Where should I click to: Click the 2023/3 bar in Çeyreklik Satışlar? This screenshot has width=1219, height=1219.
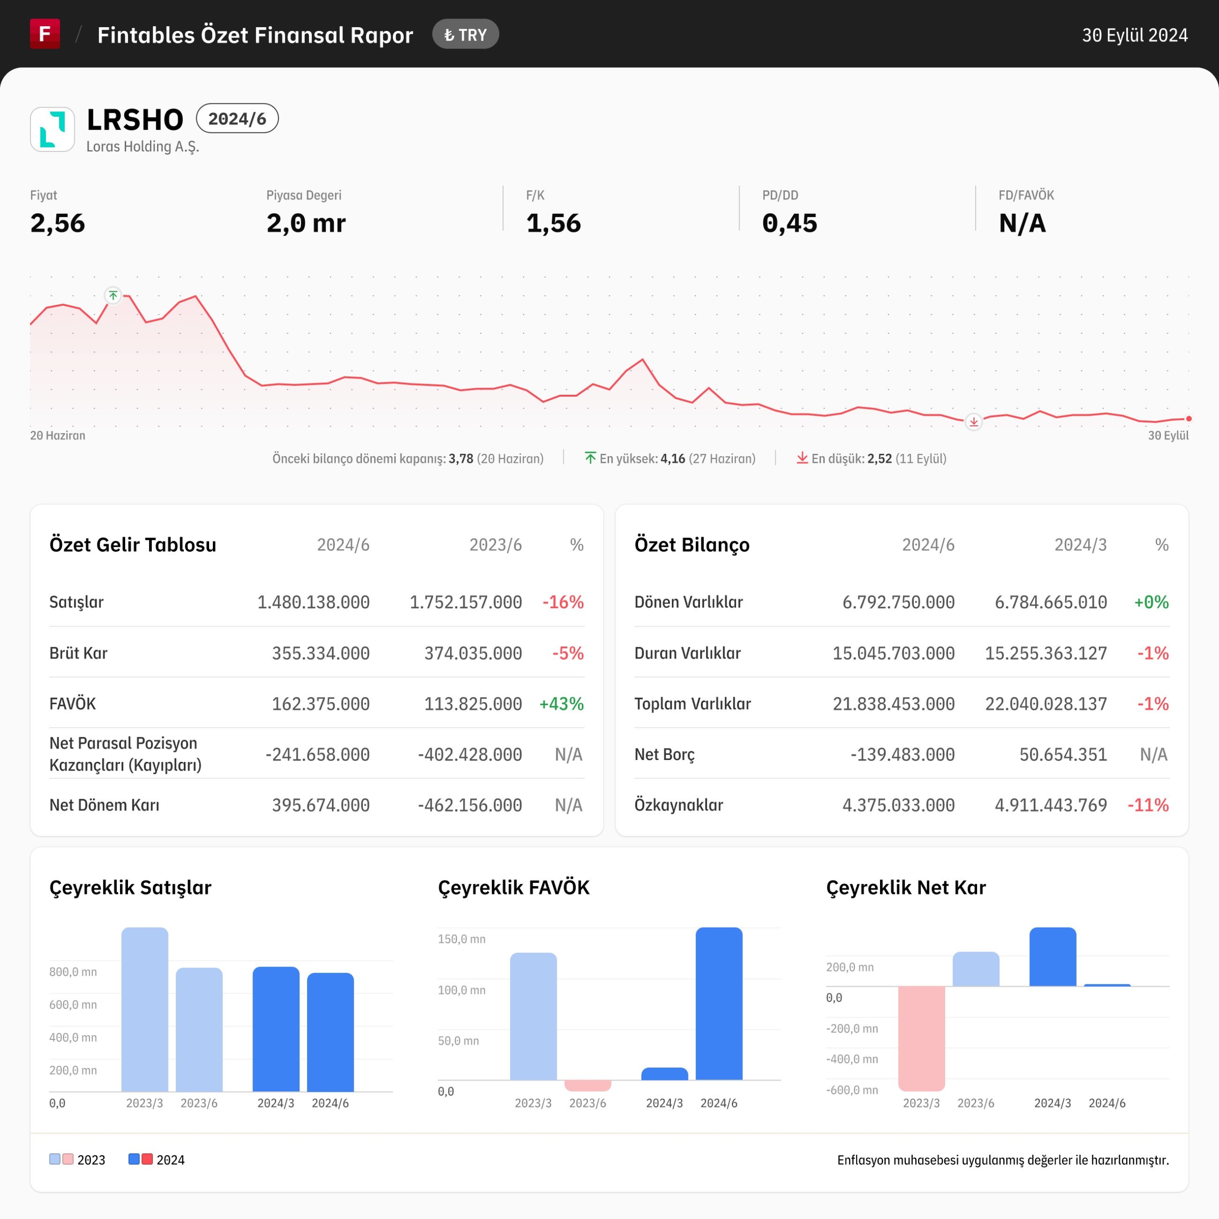point(144,1009)
